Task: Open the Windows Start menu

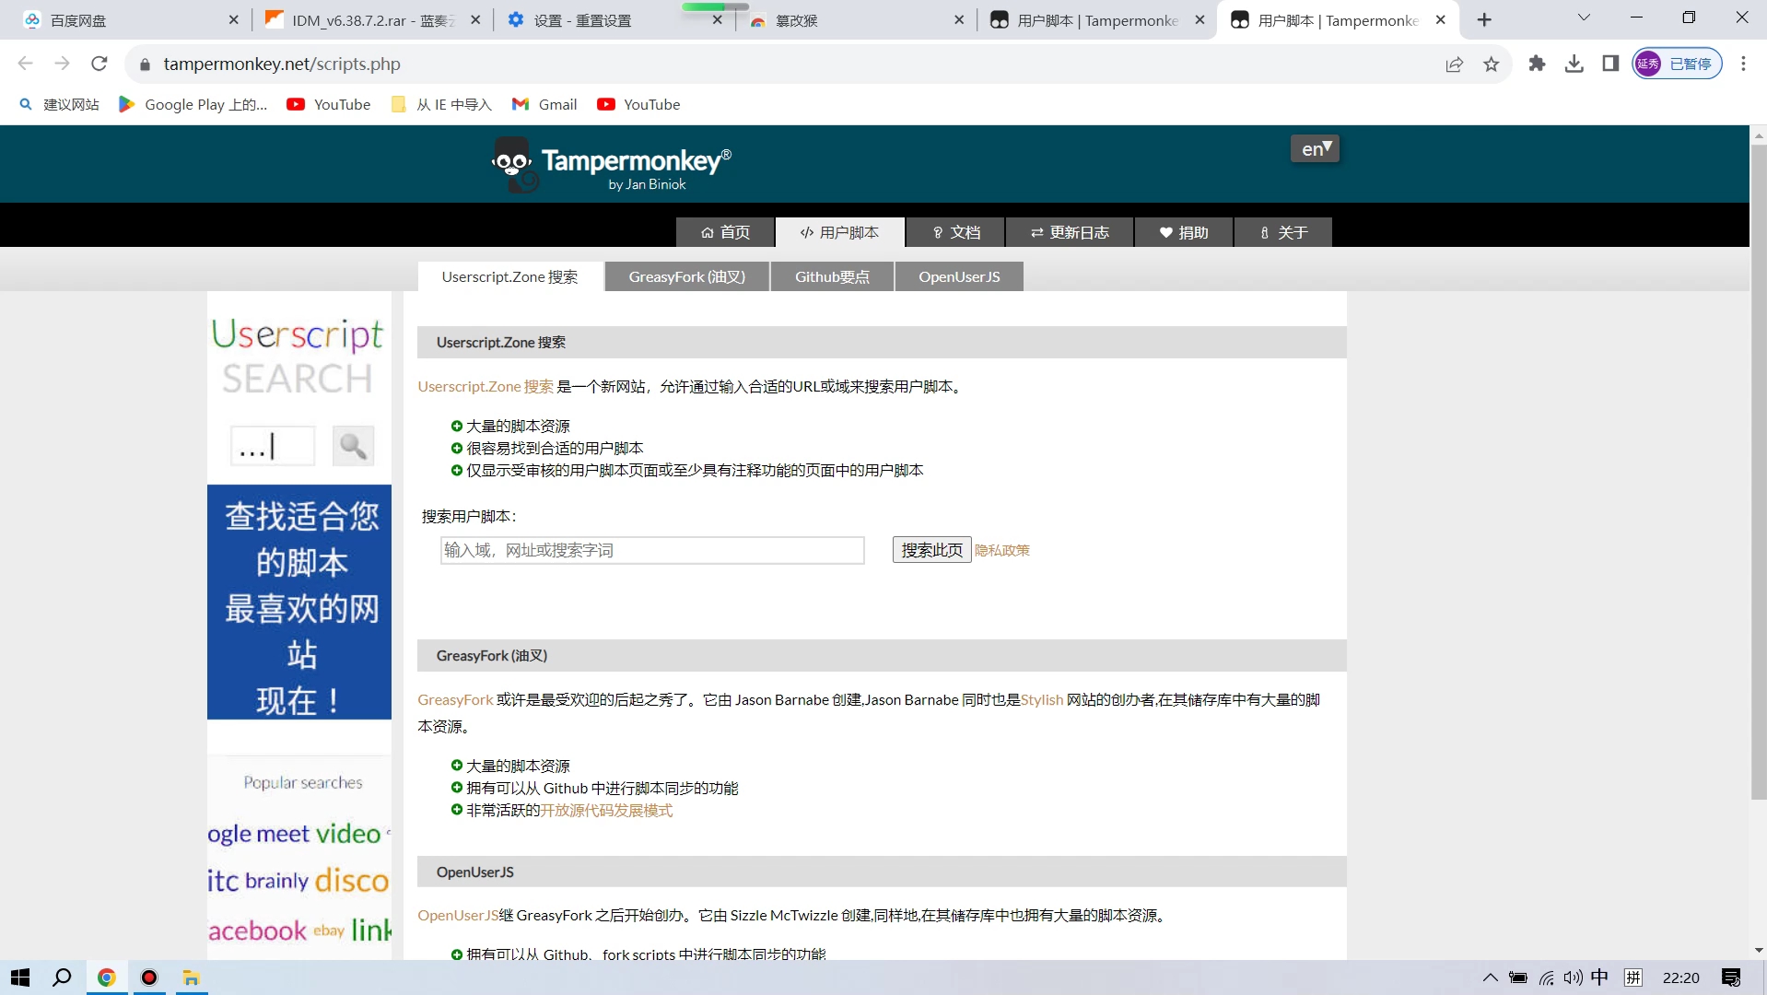Action: [x=20, y=977]
